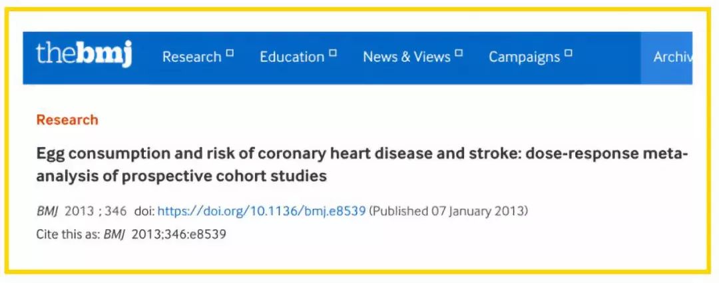Expand the square icon beside Education

tap(333, 53)
